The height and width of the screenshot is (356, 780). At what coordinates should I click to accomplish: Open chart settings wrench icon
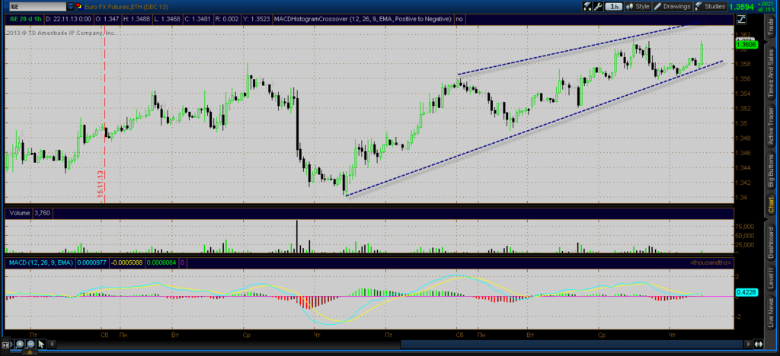pyautogui.click(x=598, y=6)
